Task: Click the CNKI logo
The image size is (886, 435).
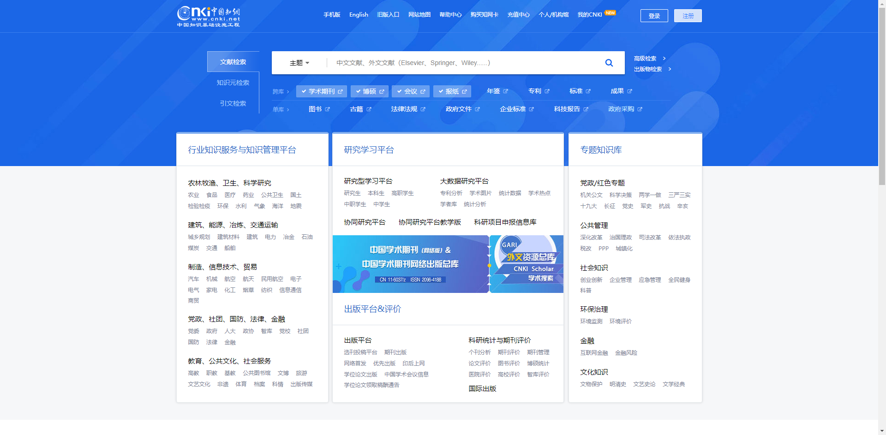Action: [209, 16]
